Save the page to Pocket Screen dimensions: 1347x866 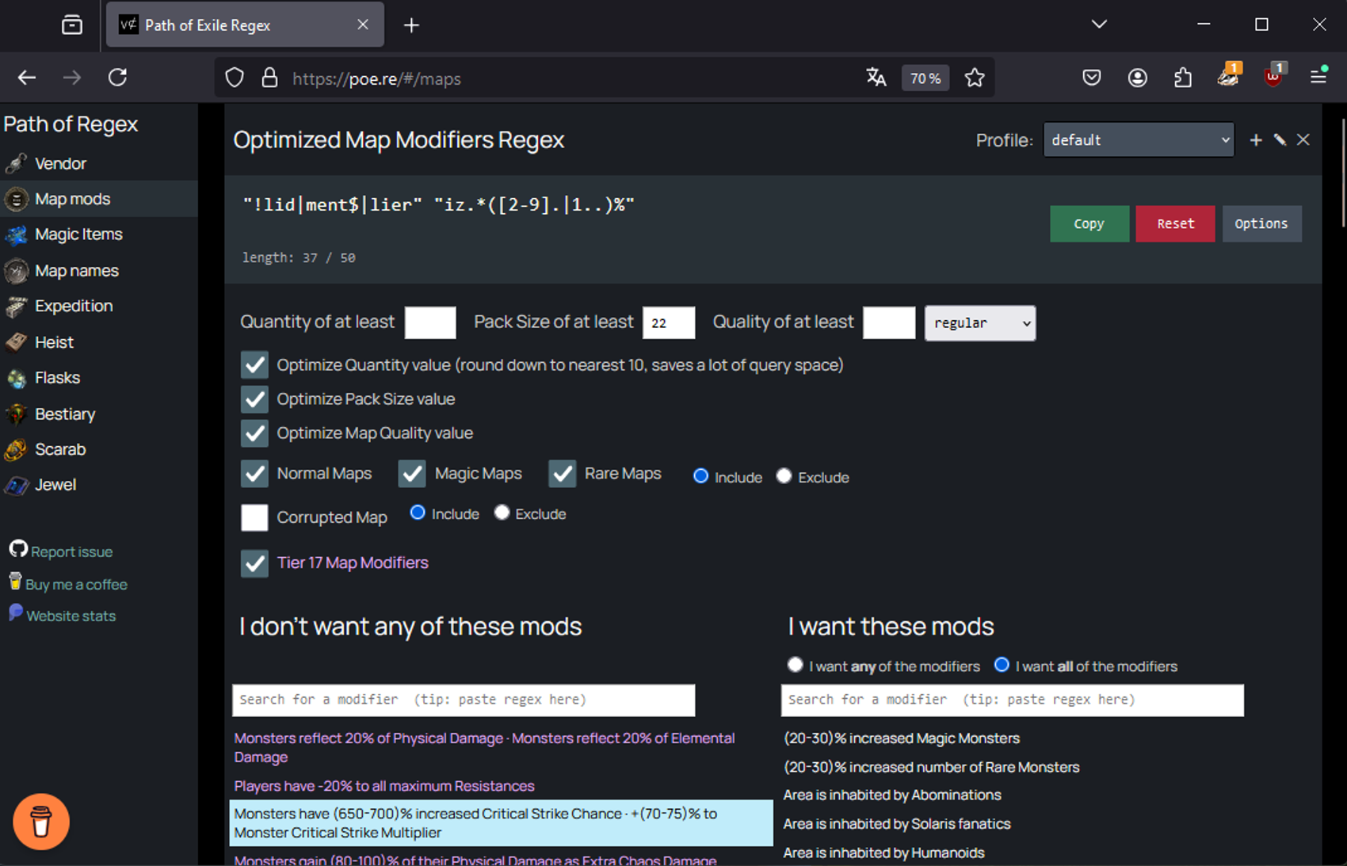point(1092,78)
